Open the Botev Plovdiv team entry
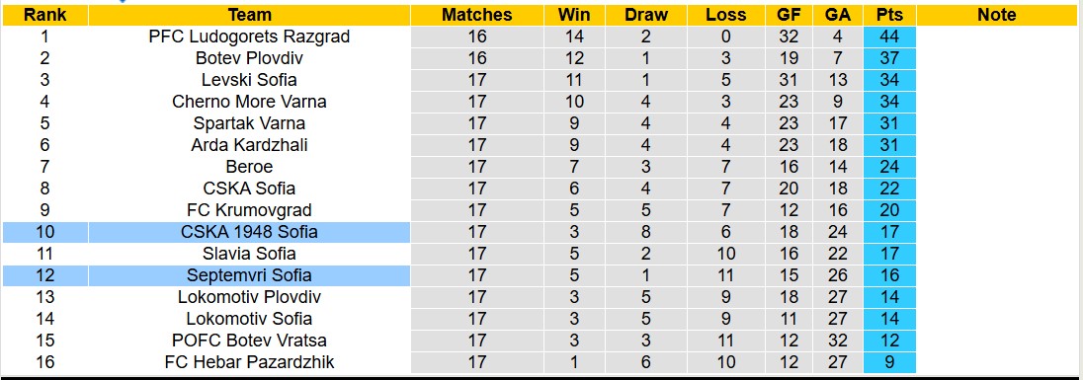Screen dimensions: 1083x380 pyautogui.click(x=249, y=58)
